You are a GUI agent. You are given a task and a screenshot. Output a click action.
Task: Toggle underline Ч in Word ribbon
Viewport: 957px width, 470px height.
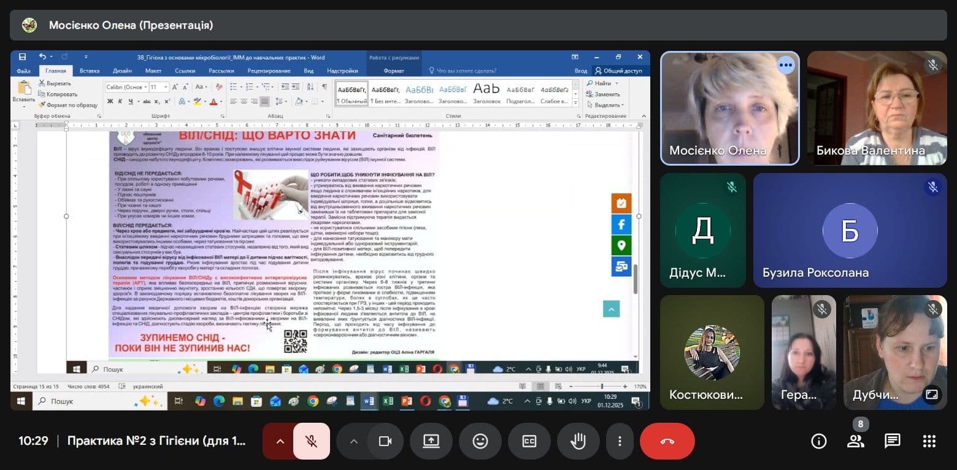point(130,101)
